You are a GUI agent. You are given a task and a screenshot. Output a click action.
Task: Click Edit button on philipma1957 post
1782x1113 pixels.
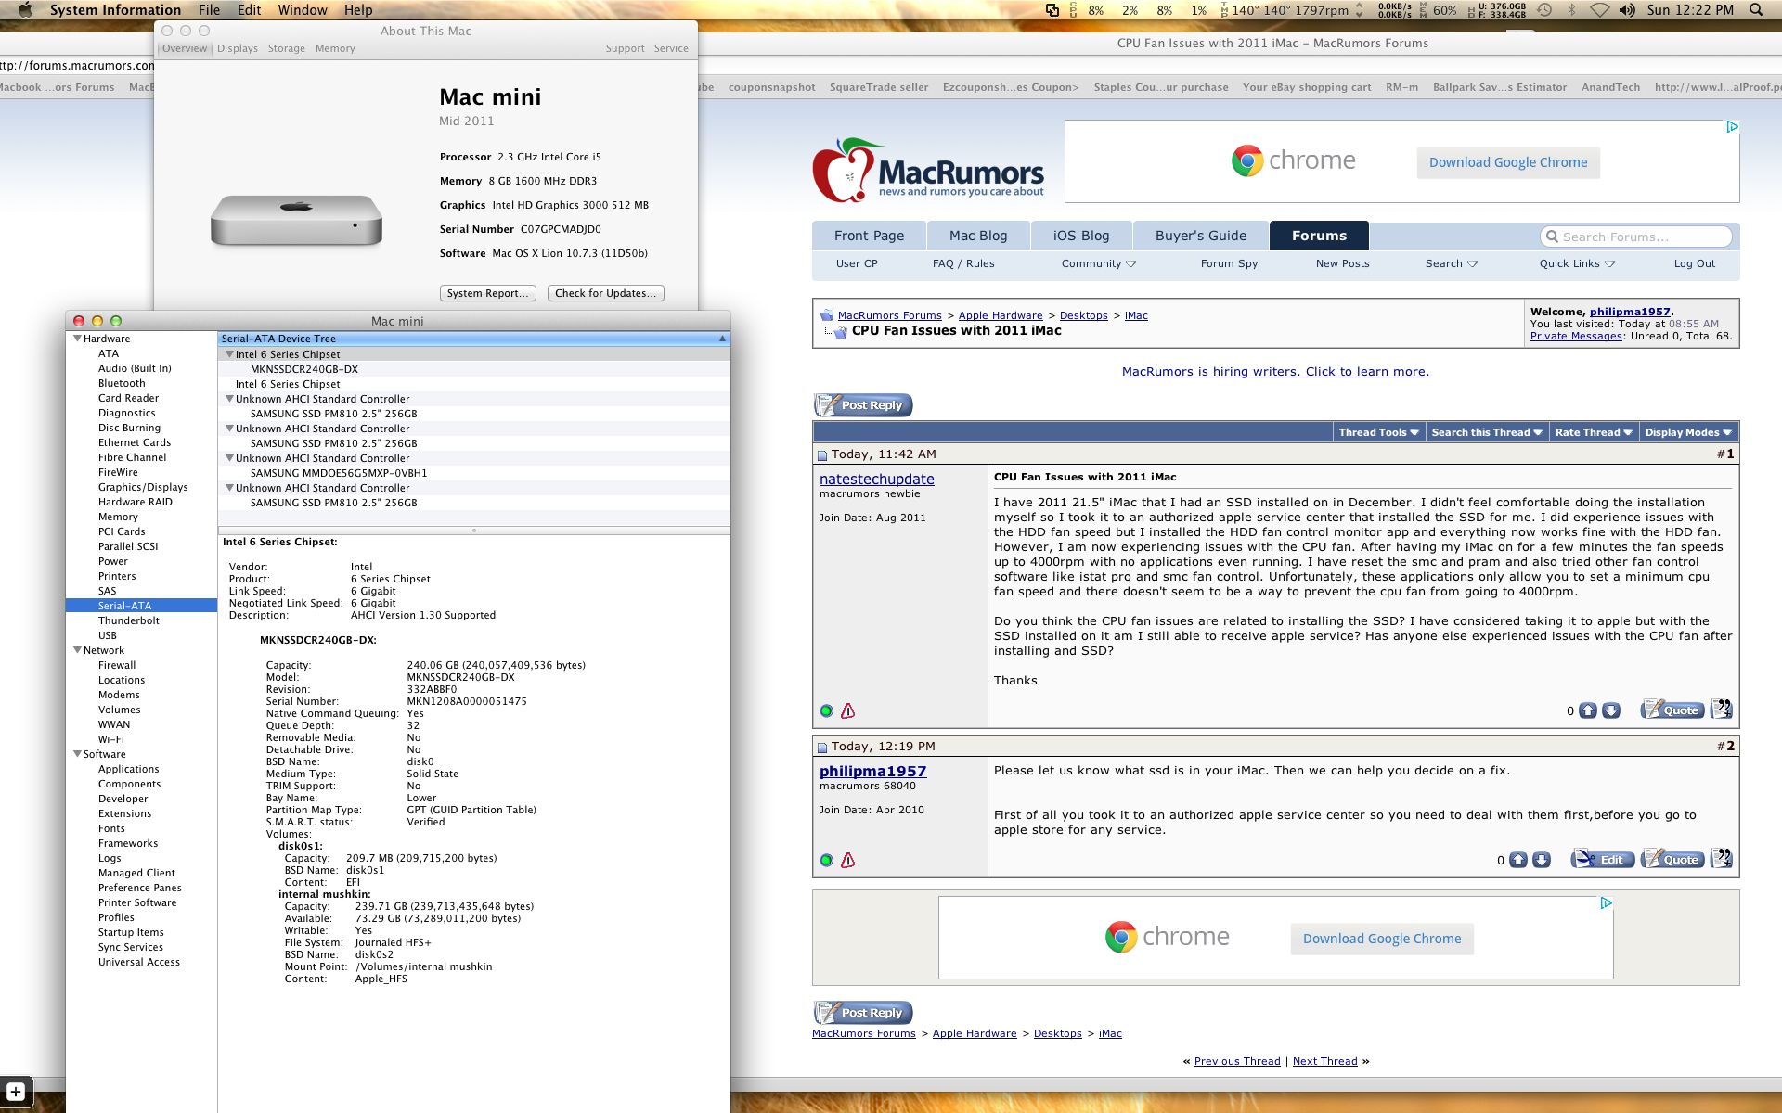point(1602,860)
